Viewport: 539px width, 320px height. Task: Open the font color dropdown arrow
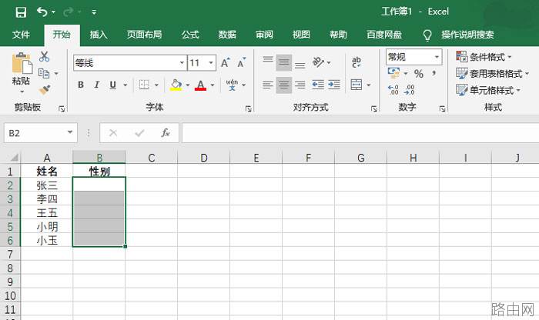[x=213, y=85]
